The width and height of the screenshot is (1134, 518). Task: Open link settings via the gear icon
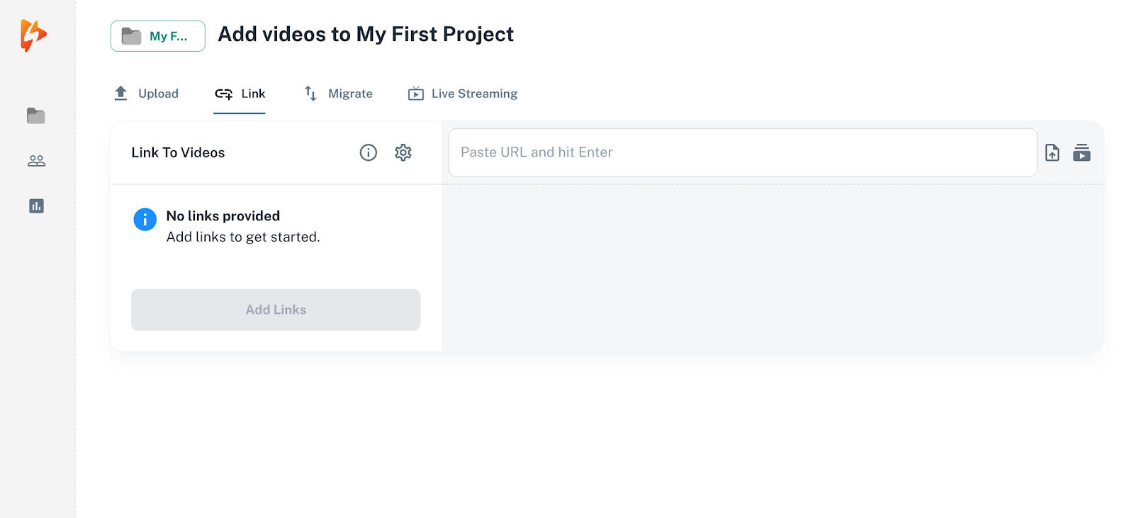(x=403, y=152)
